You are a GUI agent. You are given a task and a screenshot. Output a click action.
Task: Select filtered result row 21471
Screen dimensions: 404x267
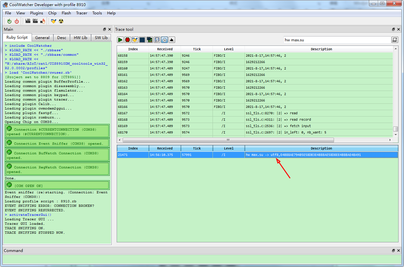click(x=257, y=155)
